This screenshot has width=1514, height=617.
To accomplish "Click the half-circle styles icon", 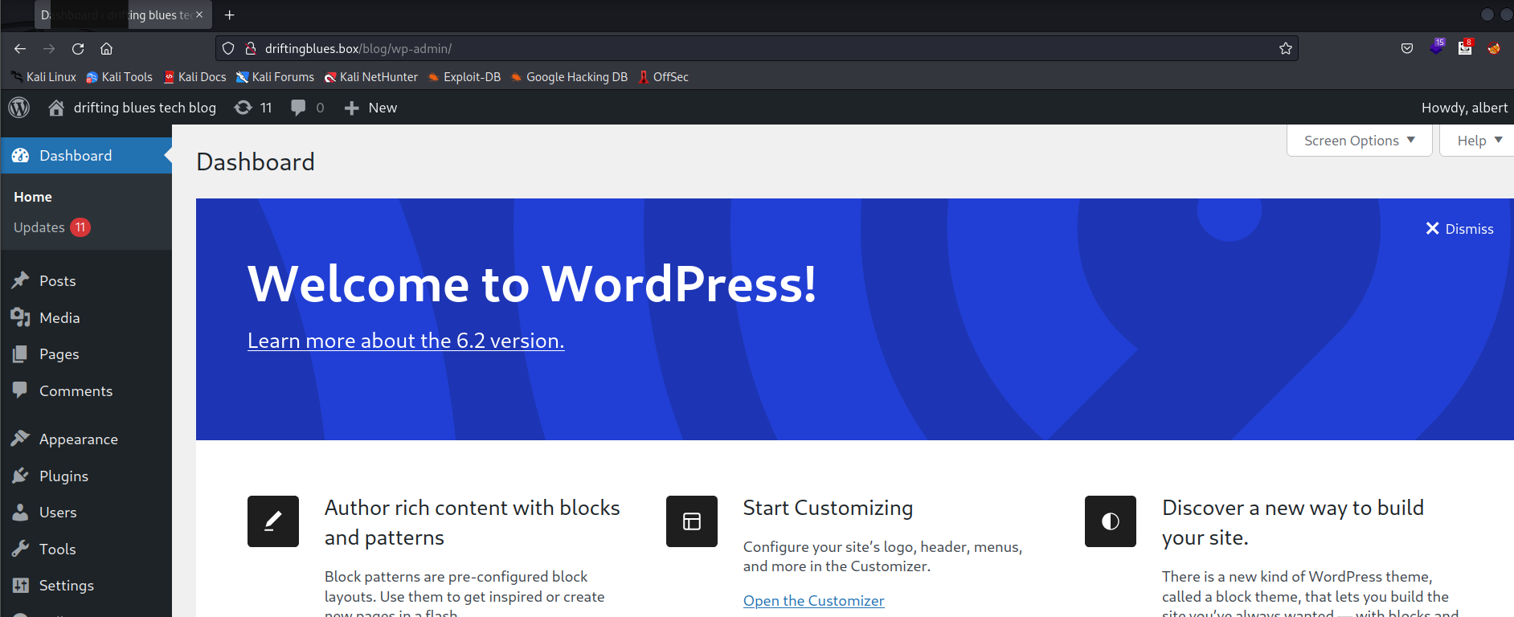I will click(x=1111, y=521).
